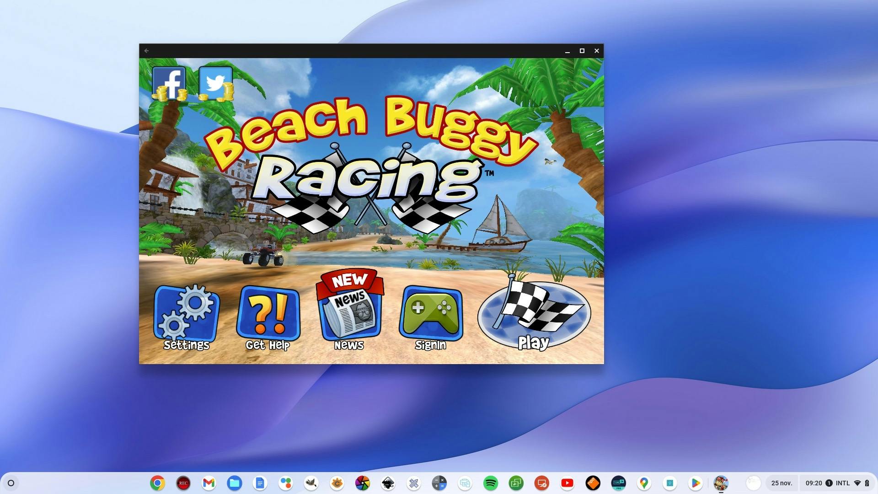This screenshot has width=878, height=494.
Task: Open Spotify from the shelf
Action: pos(490,483)
